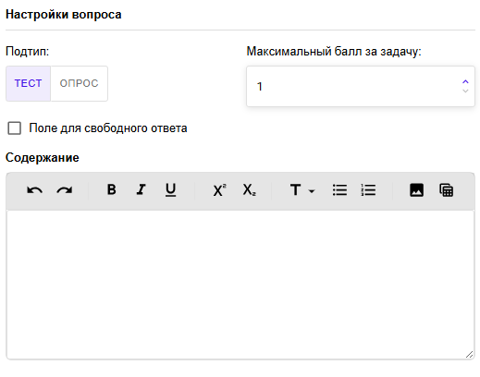Insert a bulleted list
The image size is (480, 377).
click(x=339, y=190)
